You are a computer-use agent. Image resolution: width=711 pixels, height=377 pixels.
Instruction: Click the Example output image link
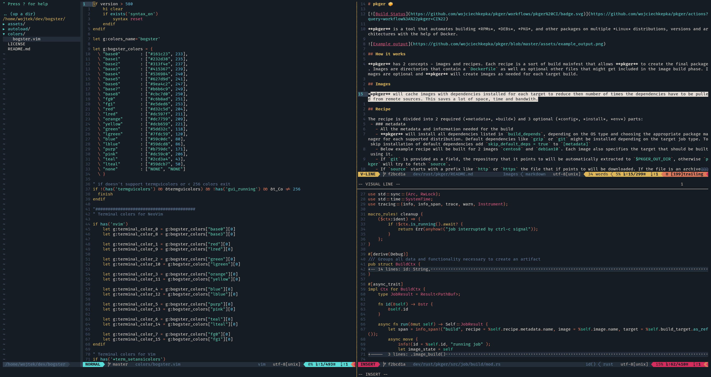390,44
